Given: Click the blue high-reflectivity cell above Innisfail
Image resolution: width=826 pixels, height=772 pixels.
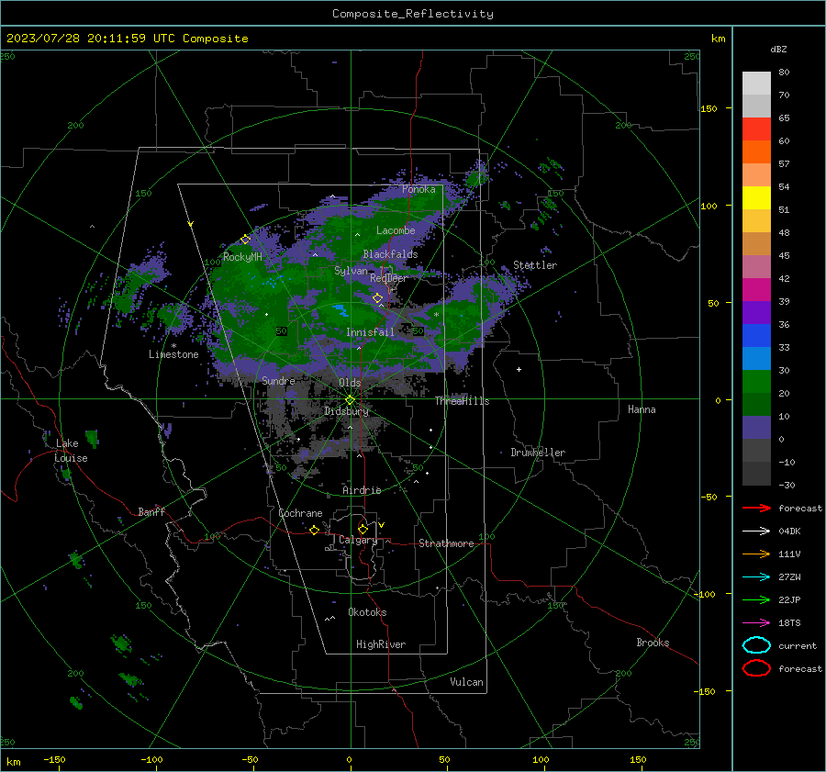Looking at the screenshot, I should click(340, 309).
